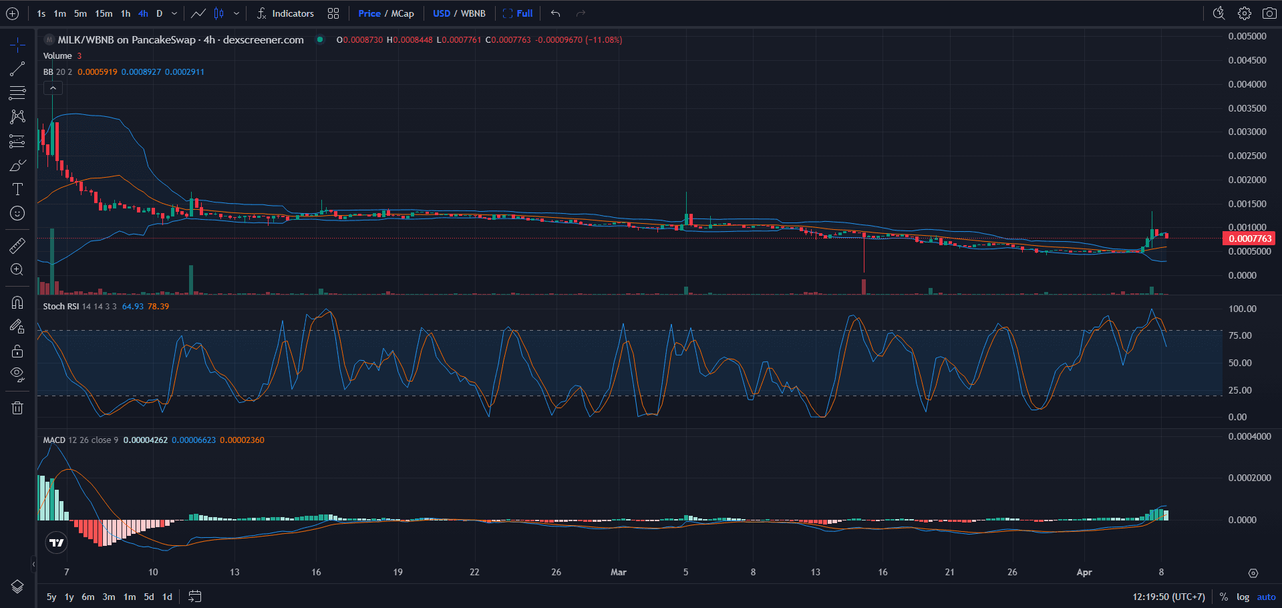Open chart settings gear icon
The width and height of the screenshot is (1282, 608).
coord(1244,13)
